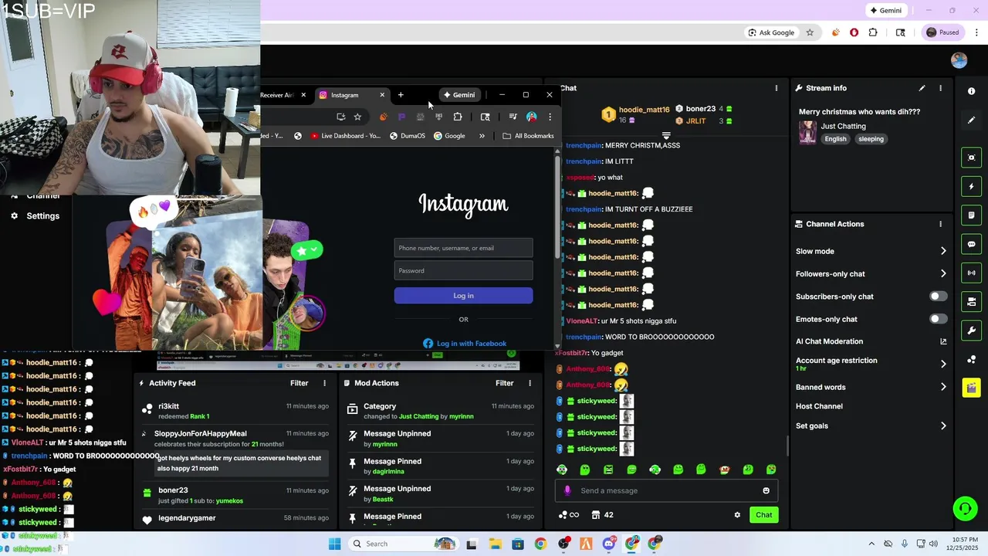
Task: Open Activity Feed Filter
Action: click(x=299, y=383)
